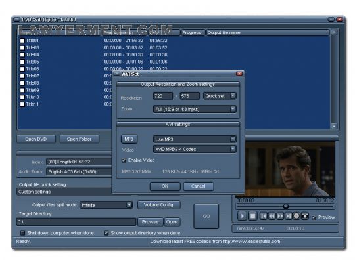This screenshot has height=260, width=355.
Task: Rewind the preview video
Action: [x=272, y=216]
